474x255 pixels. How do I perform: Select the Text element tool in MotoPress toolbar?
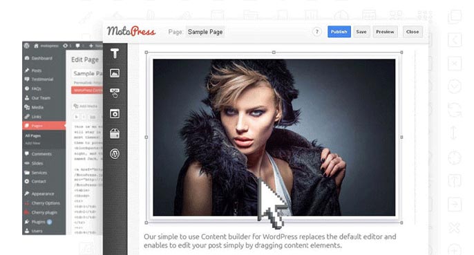coord(115,53)
